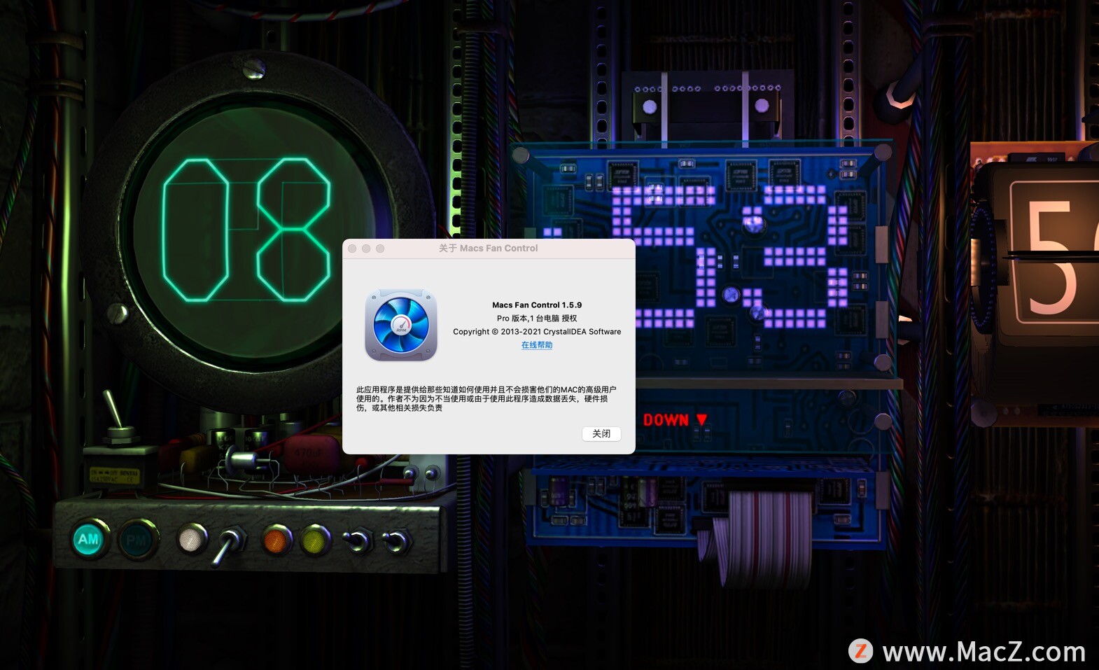
Task: Click the Macs Fan Control 1.5.9 text
Action: 537,305
